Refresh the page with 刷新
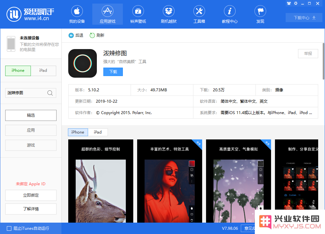 click(97, 35)
